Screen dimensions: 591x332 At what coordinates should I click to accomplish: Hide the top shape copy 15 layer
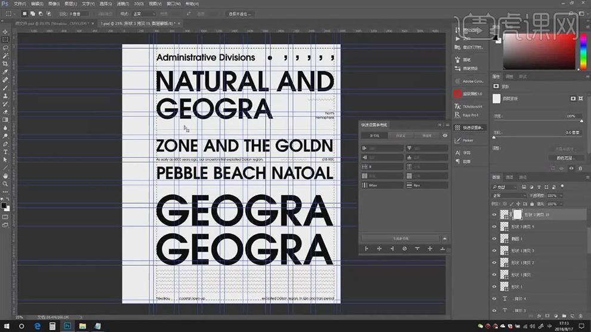[x=494, y=215]
